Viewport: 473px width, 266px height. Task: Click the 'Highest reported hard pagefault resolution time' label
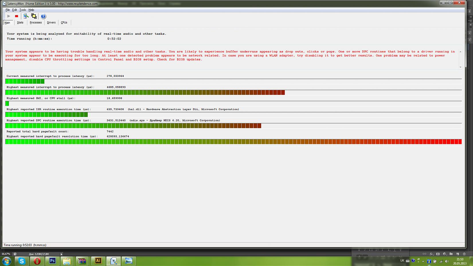pyautogui.click(x=52, y=136)
